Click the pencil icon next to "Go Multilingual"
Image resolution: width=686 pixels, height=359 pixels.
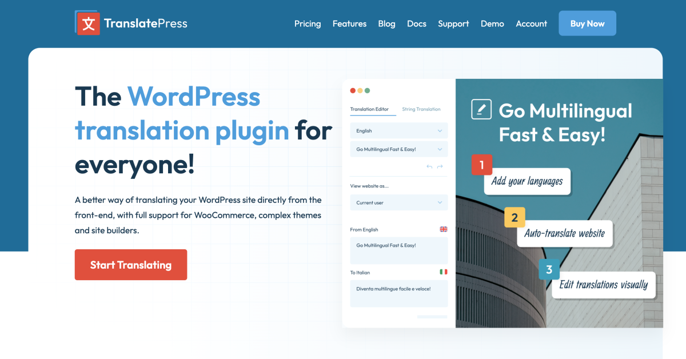[x=481, y=109]
